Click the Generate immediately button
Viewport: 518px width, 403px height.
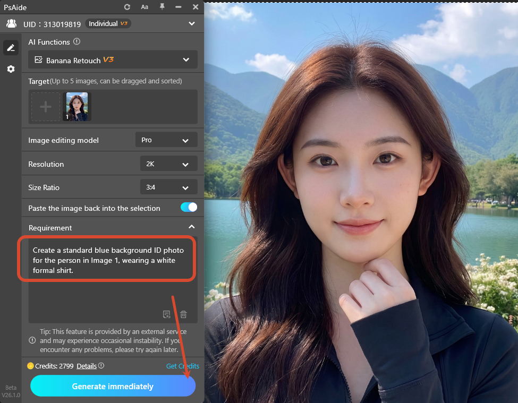pyautogui.click(x=113, y=386)
